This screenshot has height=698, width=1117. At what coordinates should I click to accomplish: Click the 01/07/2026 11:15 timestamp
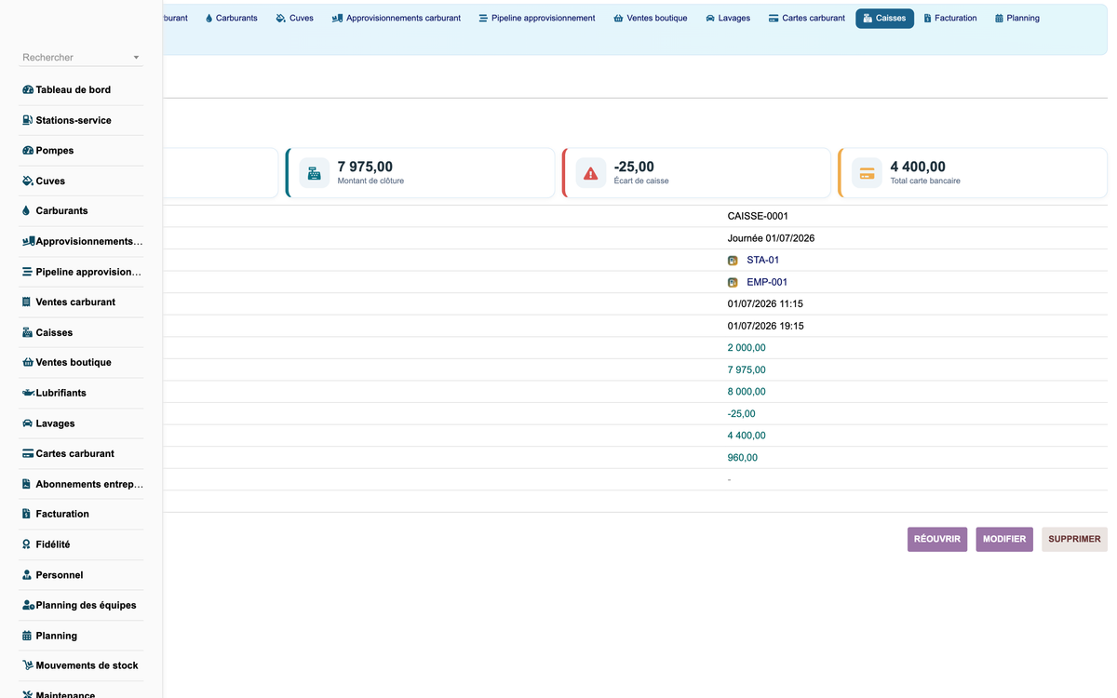coord(765,304)
